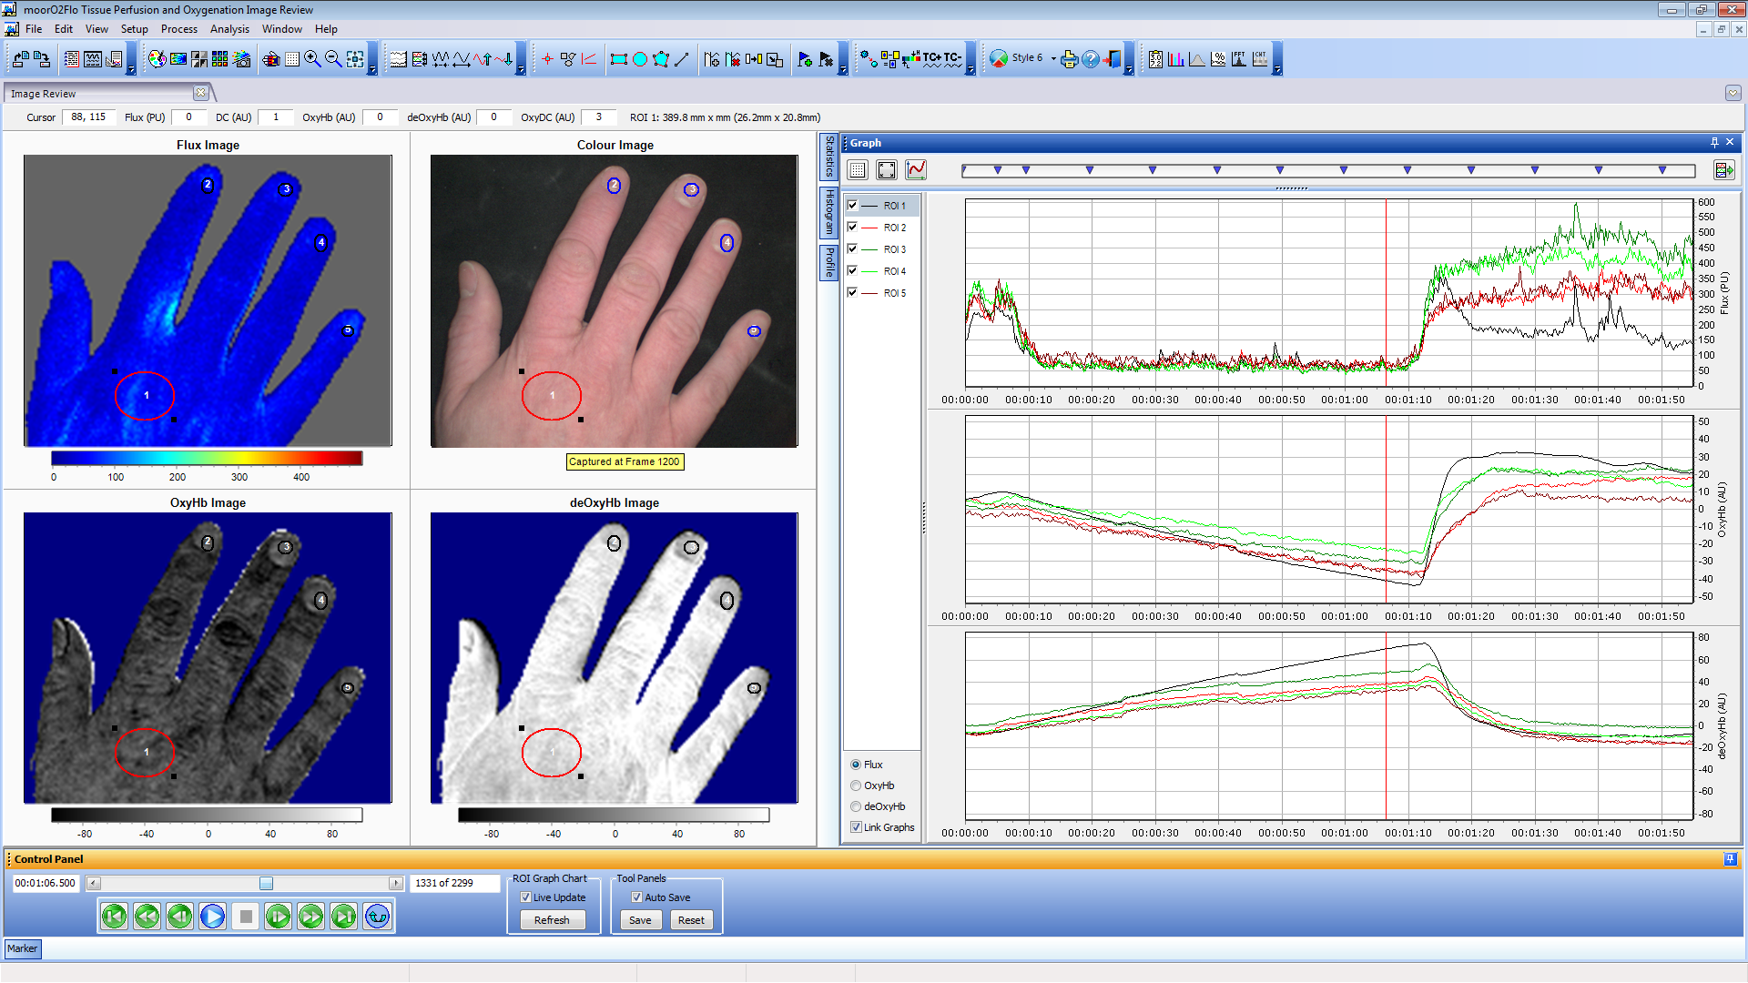
Task: Click the FFT analysis toolbar icon
Action: (1238, 59)
